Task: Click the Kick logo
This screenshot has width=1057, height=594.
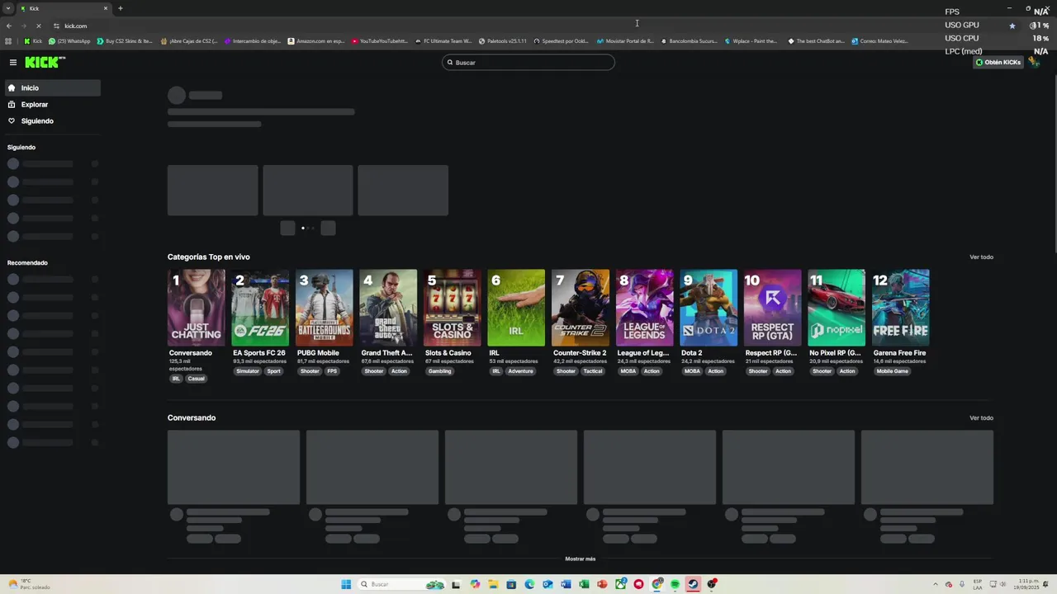Action: 45,62
